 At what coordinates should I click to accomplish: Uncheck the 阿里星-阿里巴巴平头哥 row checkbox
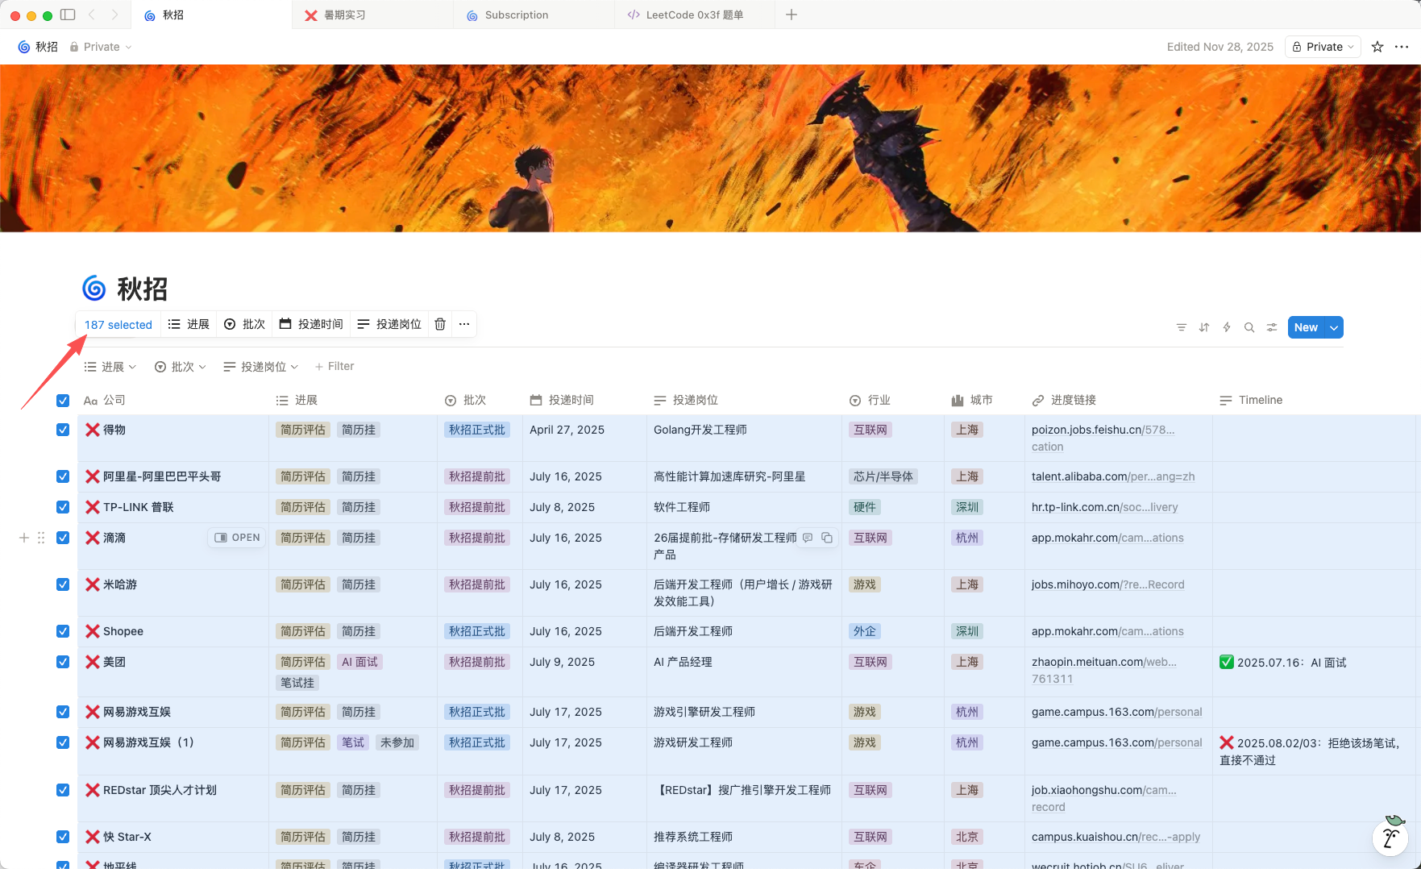click(x=63, y=476)
